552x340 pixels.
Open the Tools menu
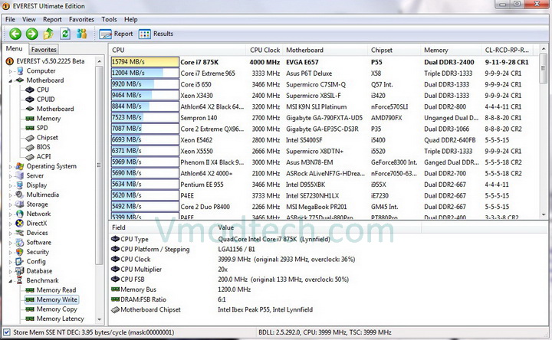[109, 19]
